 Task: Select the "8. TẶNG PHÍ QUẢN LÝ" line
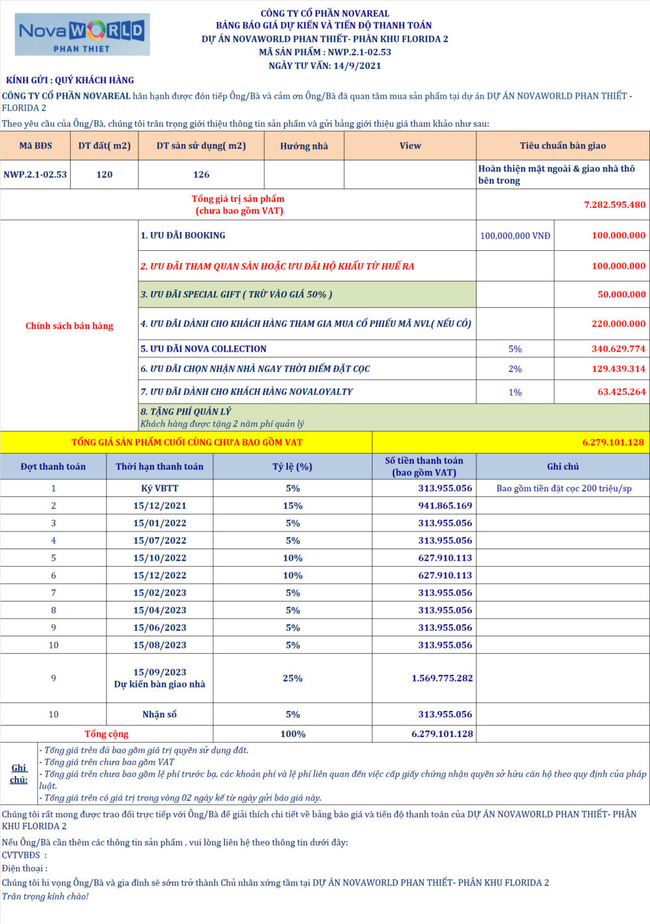pyautogui.click(x=186, y=411)
